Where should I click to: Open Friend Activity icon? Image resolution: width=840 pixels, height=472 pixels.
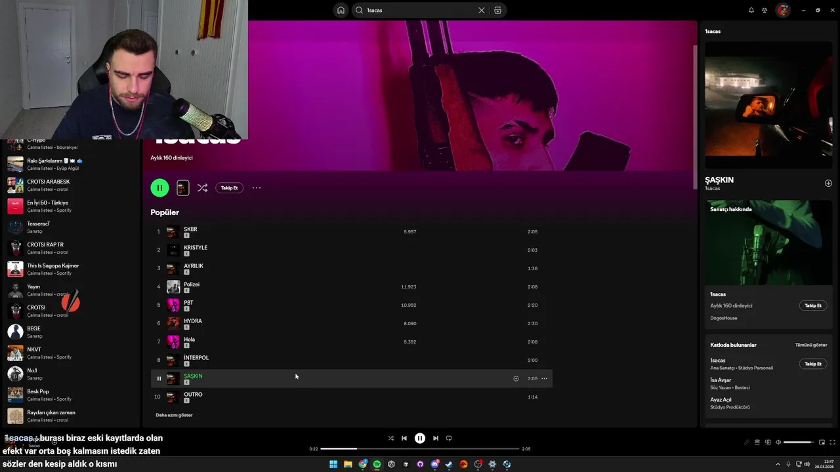tap(765, 10)
